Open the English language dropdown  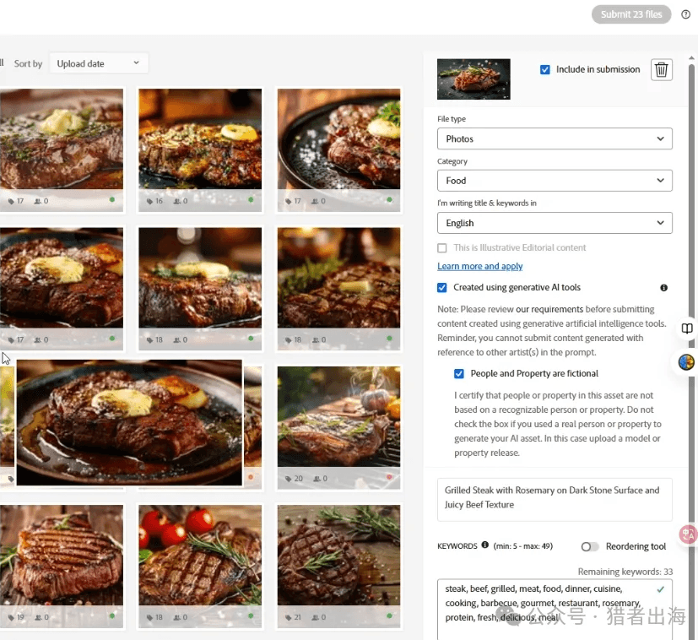click(x=555, y=223)
